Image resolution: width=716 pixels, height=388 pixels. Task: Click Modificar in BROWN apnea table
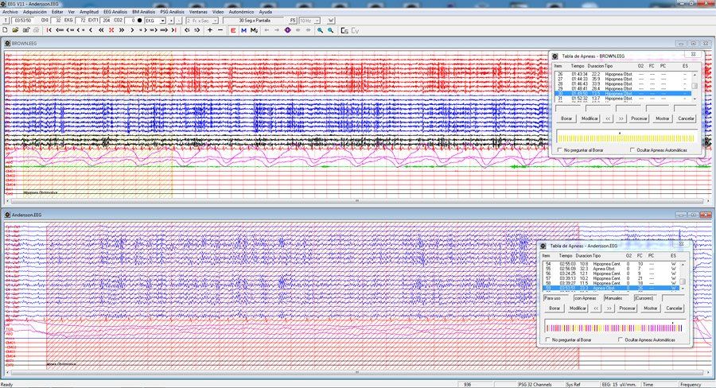[x=590, y=118]
